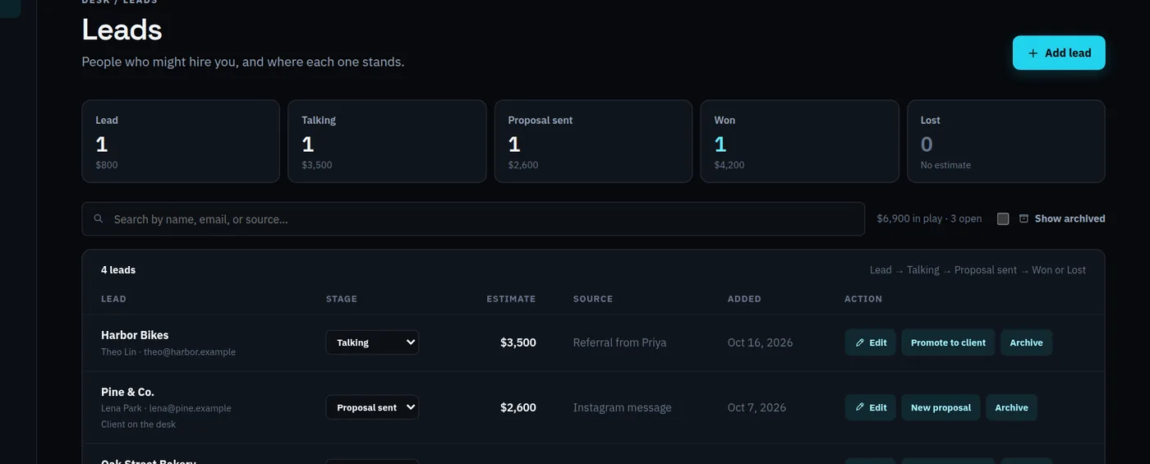1150x464 pixels.
Task: Edit the Pine & Co. lead
Action: pyautogui.click(x=870, y=407)
